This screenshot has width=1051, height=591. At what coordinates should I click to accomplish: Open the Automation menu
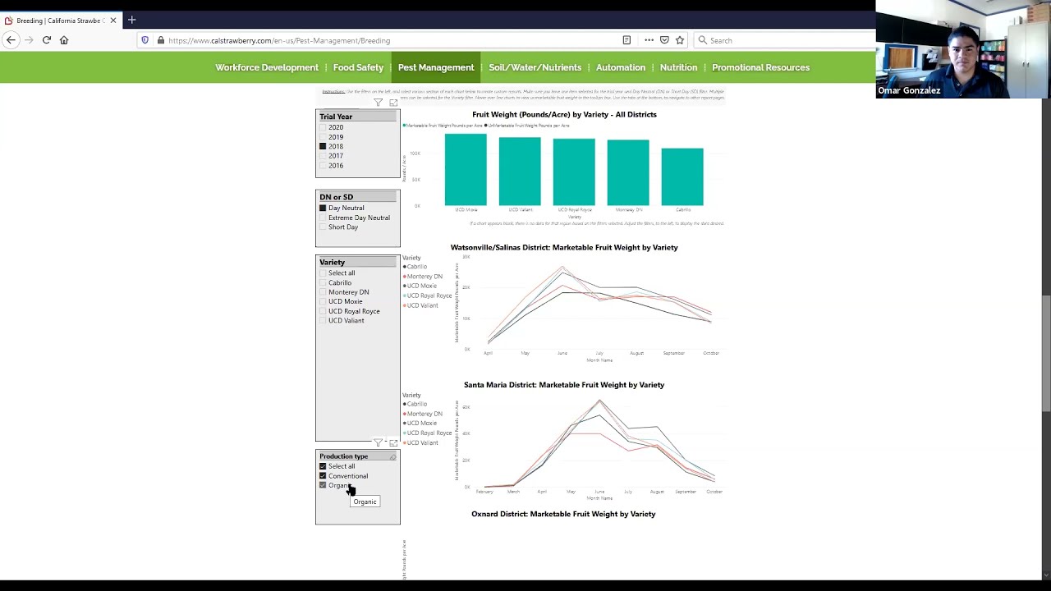[x=621, y=67]
